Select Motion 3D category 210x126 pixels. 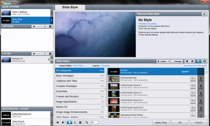(x=80, y=107)
